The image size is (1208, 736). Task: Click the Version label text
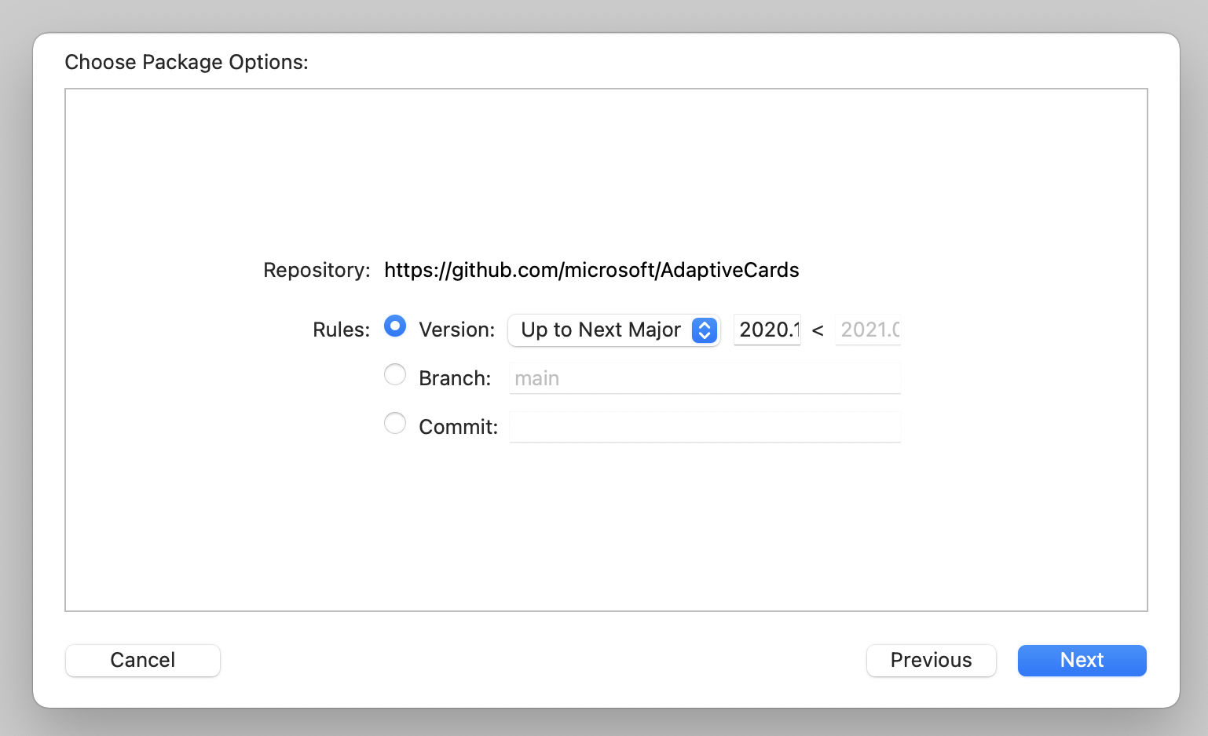456,330
